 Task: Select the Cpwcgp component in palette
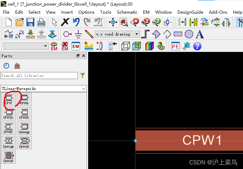8,143
